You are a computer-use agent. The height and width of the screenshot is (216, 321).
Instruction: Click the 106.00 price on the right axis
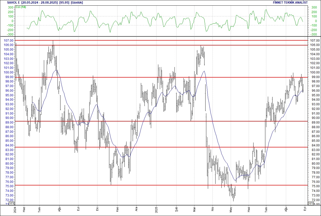(x=315, y=45)
